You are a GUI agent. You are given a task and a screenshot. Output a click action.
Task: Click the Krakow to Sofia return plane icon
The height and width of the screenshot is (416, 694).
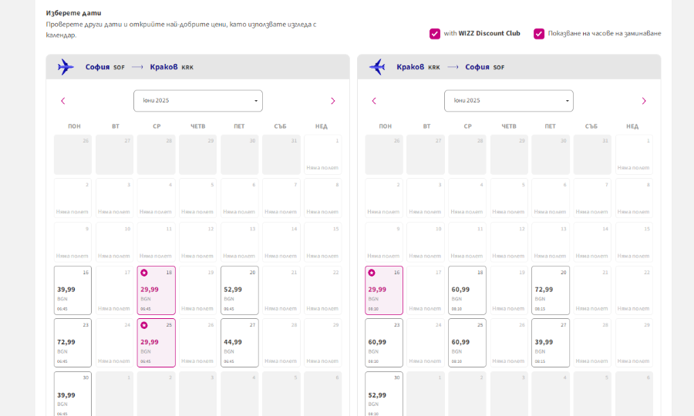pos(377,67)
